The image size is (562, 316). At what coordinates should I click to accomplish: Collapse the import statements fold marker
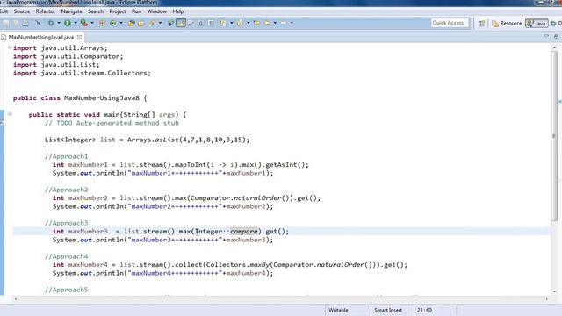click(x=10, y=47)
